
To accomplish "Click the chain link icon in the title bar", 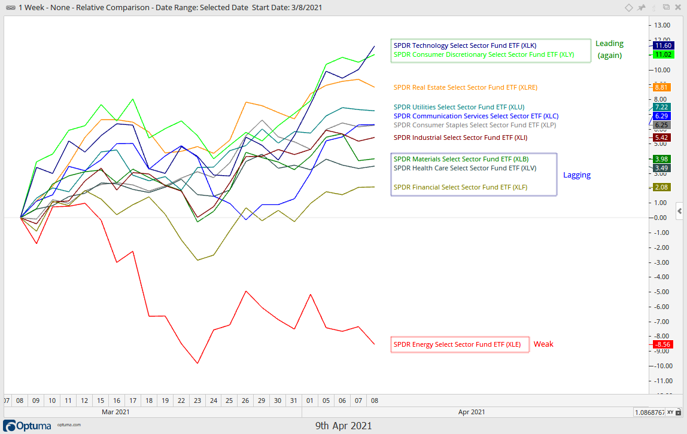I will (11, 7).
